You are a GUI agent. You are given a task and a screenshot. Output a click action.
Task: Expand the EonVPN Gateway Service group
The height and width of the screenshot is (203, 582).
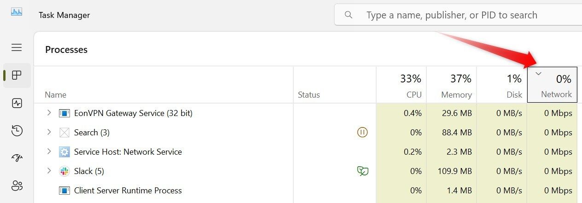point(49,113)
